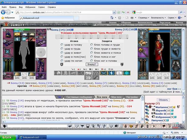Click the chat log horizontal scrollbar
This screenshot has height=140, width=187.
(70, 122)
